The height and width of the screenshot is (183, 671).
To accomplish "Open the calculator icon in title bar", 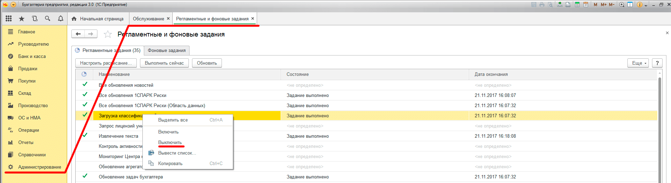I will 577,5.
